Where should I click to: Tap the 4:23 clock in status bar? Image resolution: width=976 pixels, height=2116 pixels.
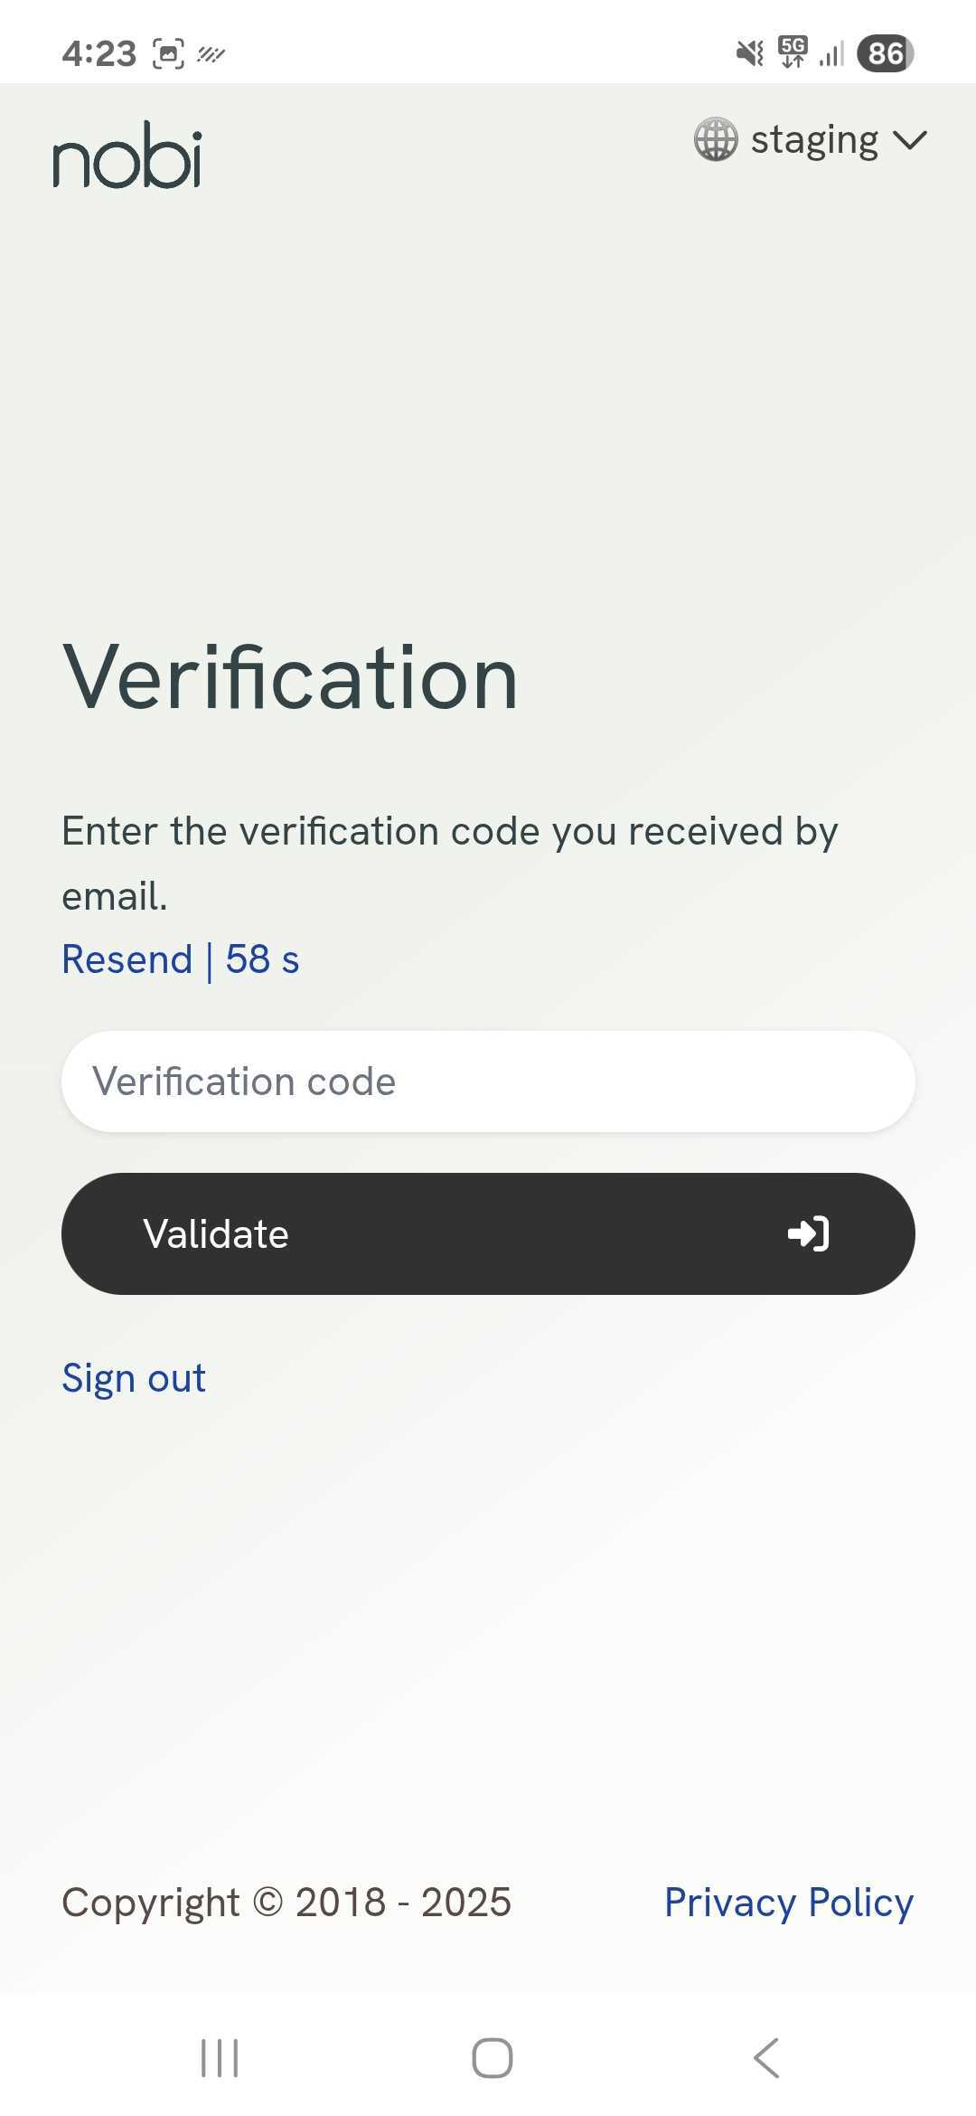click(x=99, y=54)
